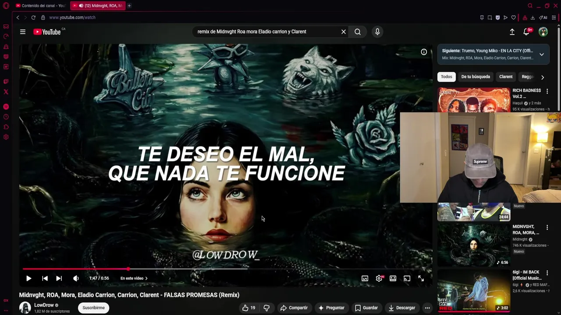
Task: Cast the video to a TV
Action: [407, 278]
